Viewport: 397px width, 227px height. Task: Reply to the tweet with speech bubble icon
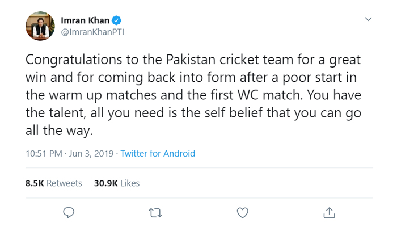[69, 213]
